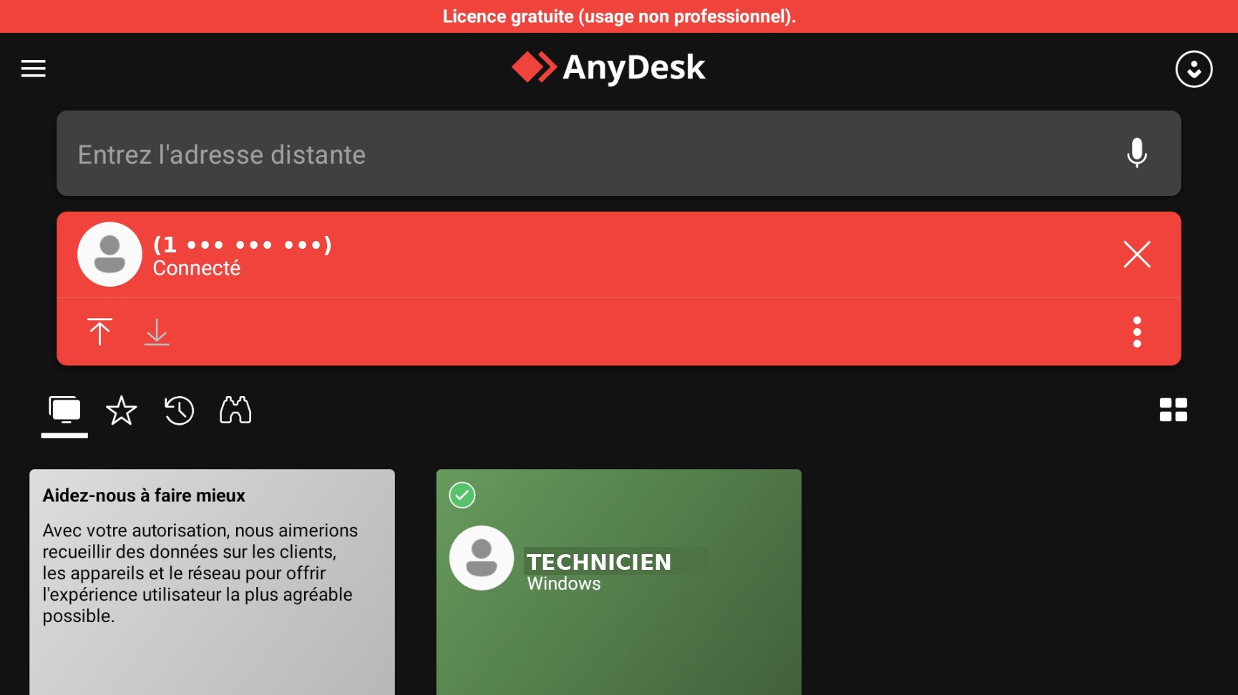Click the 'Licence gratuite' banner text
The height and width of the screenshot is (695, 1238).
point(619,16)
